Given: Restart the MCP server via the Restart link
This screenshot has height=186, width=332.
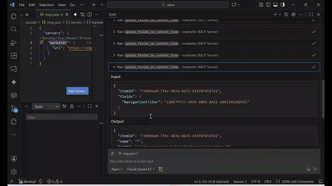Looking at the screenshot, I should point(72,38).
